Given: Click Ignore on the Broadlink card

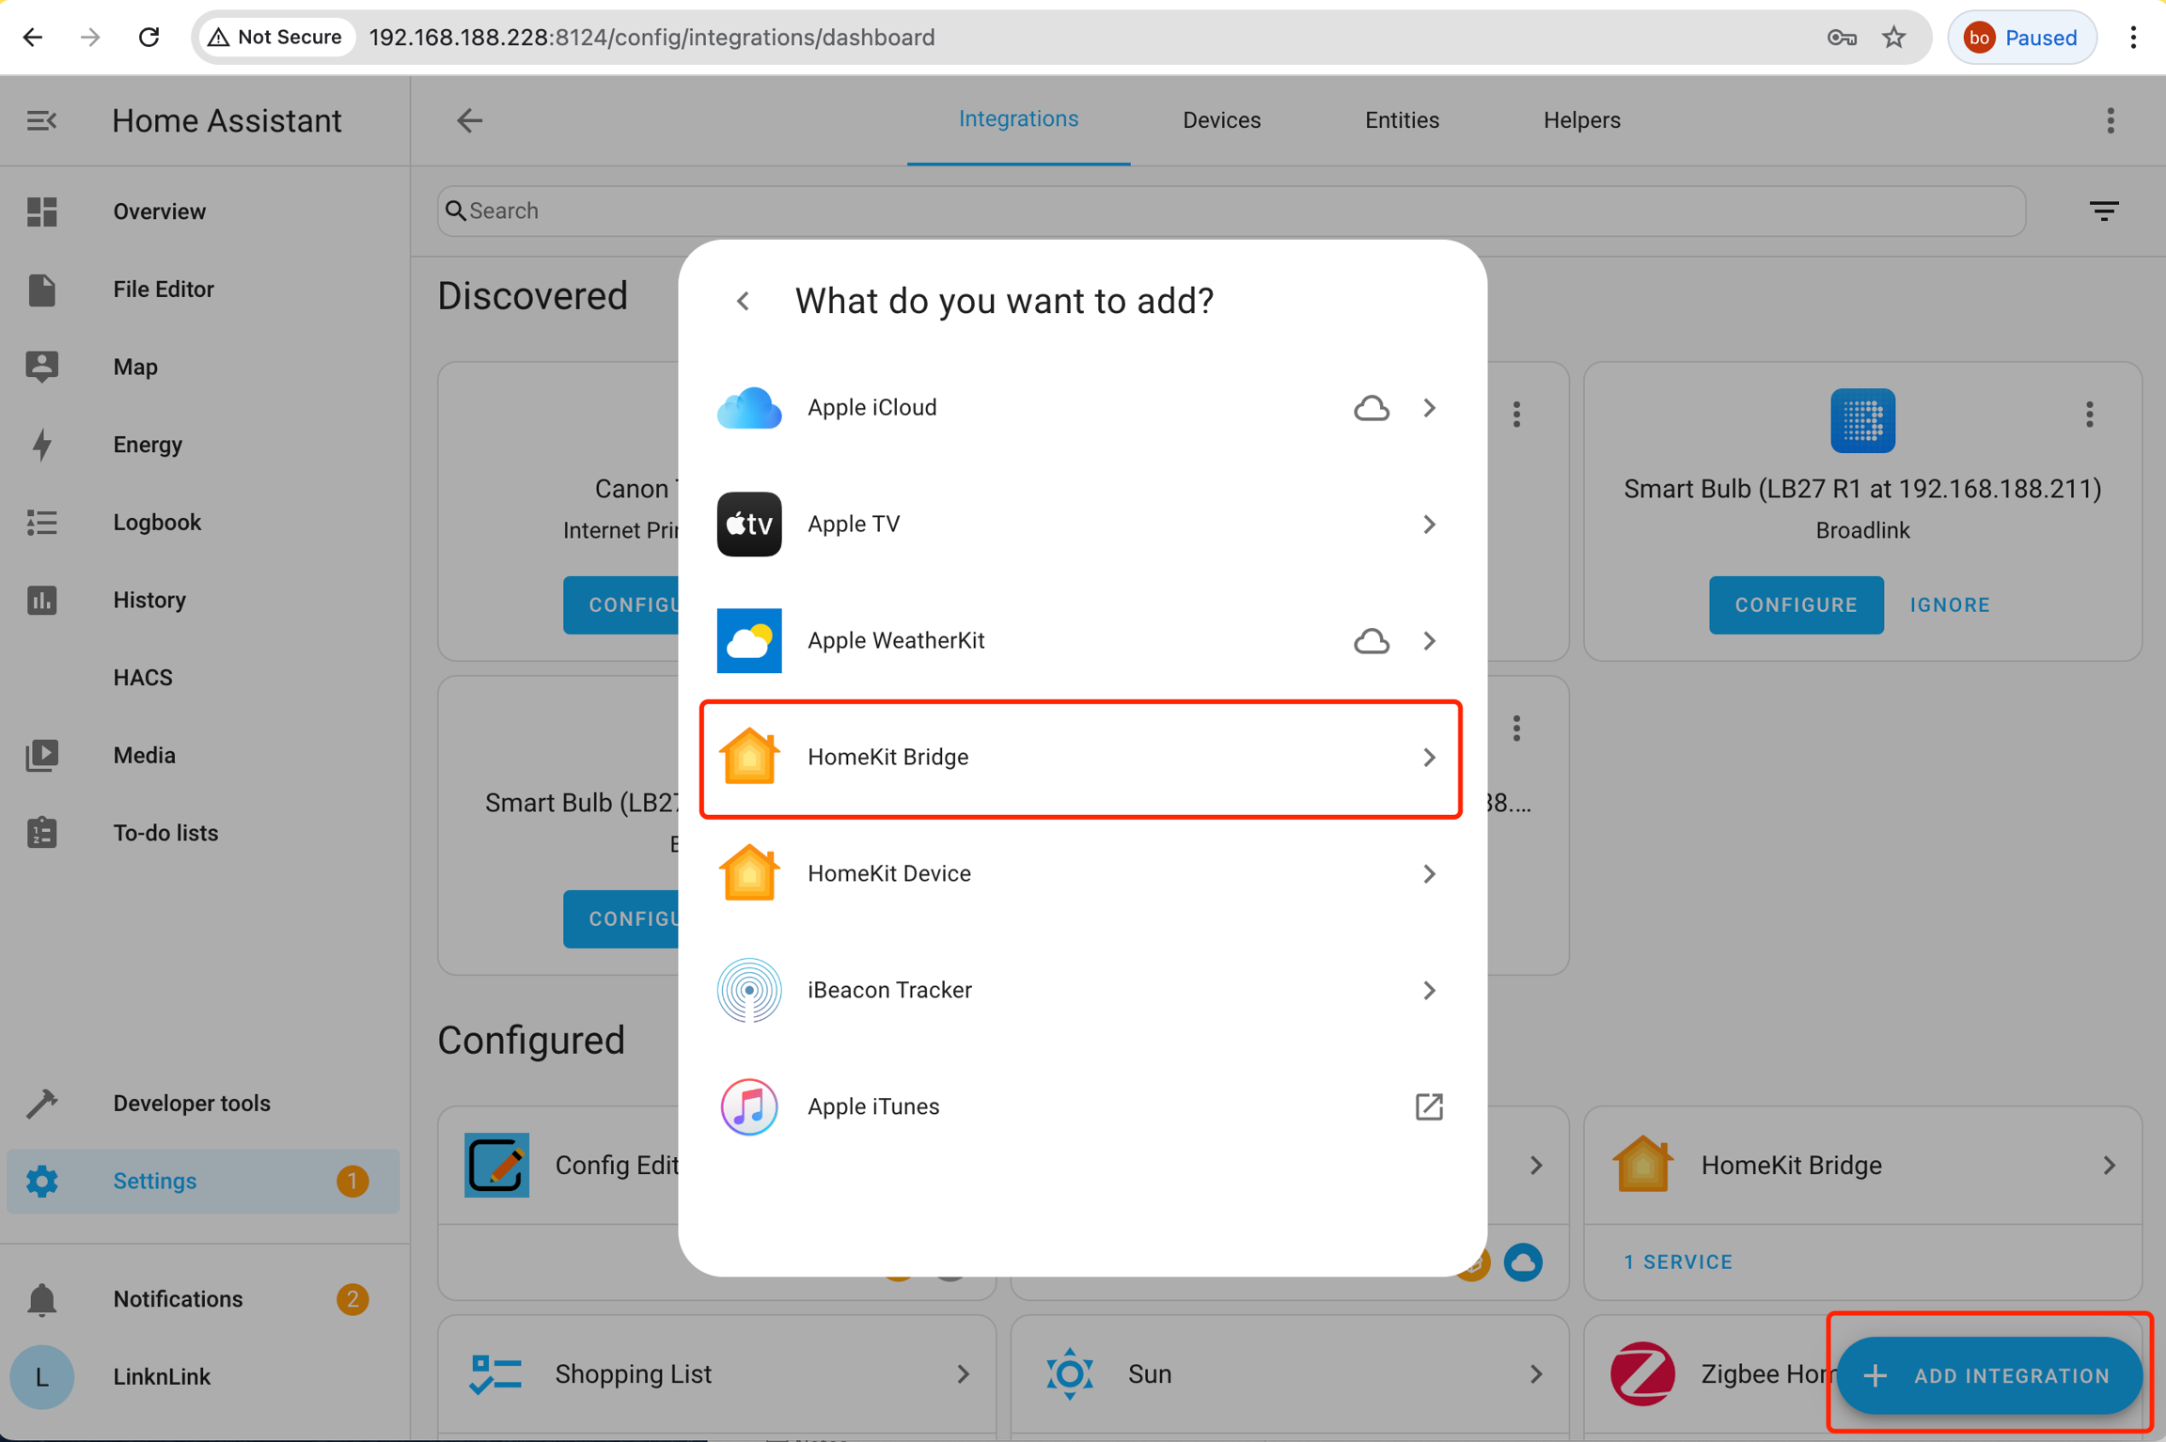Looking at the screenshot, I should tap(1950, 604).
